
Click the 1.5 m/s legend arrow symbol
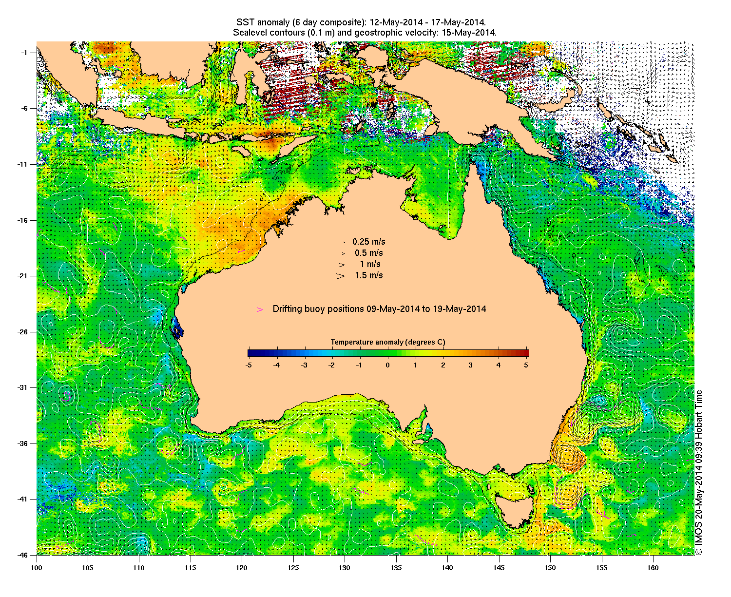pyautogui.click(x=340, y=276)
